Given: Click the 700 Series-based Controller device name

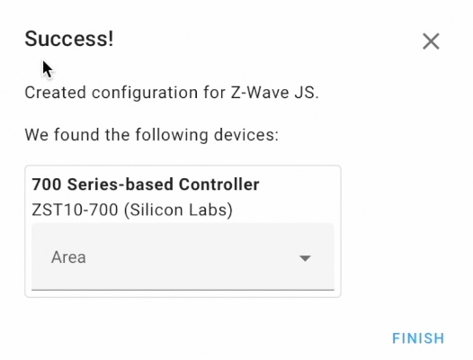Looking at the screenshot, I should 146,184.
